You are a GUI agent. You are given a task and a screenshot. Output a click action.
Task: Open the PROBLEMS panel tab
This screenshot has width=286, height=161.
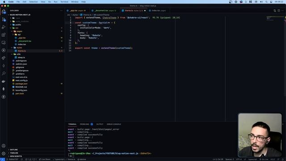[x=86, y=124]
